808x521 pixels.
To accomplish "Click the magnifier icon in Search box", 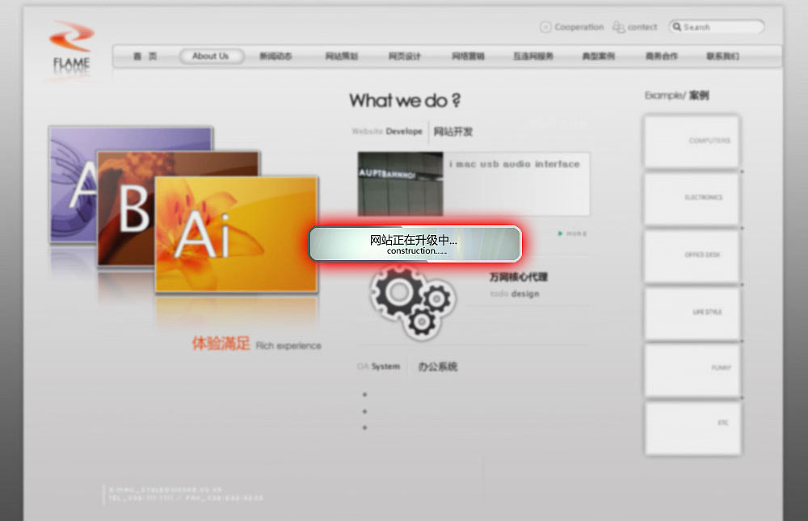I will pyautogui.click(x=676, y=27).
